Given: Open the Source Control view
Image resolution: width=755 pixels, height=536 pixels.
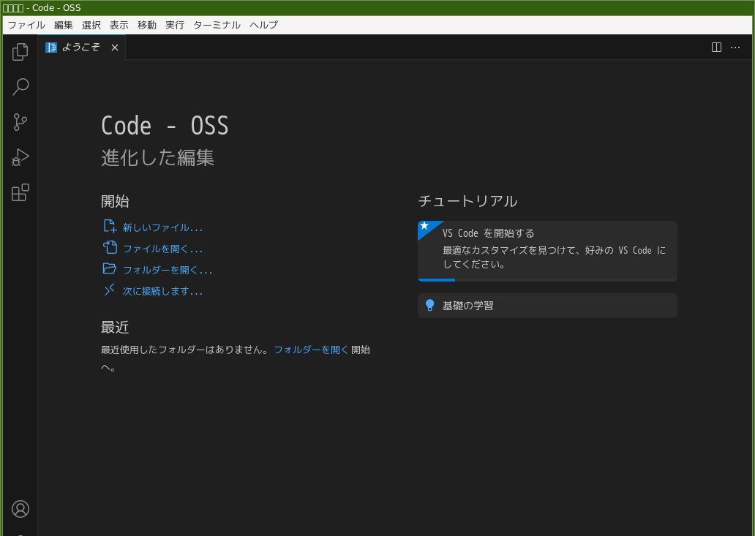Looking at the screenshot, I should coord(20,122).
